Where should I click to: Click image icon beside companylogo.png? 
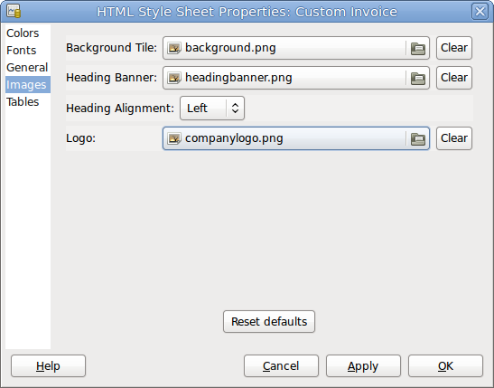tap(174, 138)
